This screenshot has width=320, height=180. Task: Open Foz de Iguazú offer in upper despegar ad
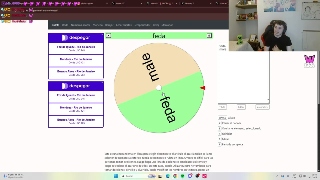click(76, 48)
